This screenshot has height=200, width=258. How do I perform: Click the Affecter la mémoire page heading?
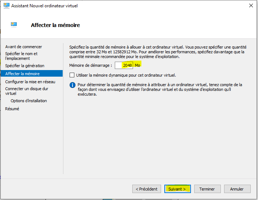tap(55, 25)
